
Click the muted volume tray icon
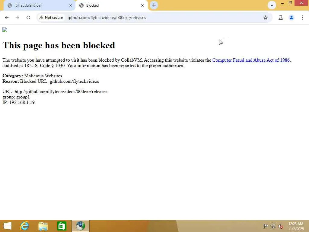[281, 226]
